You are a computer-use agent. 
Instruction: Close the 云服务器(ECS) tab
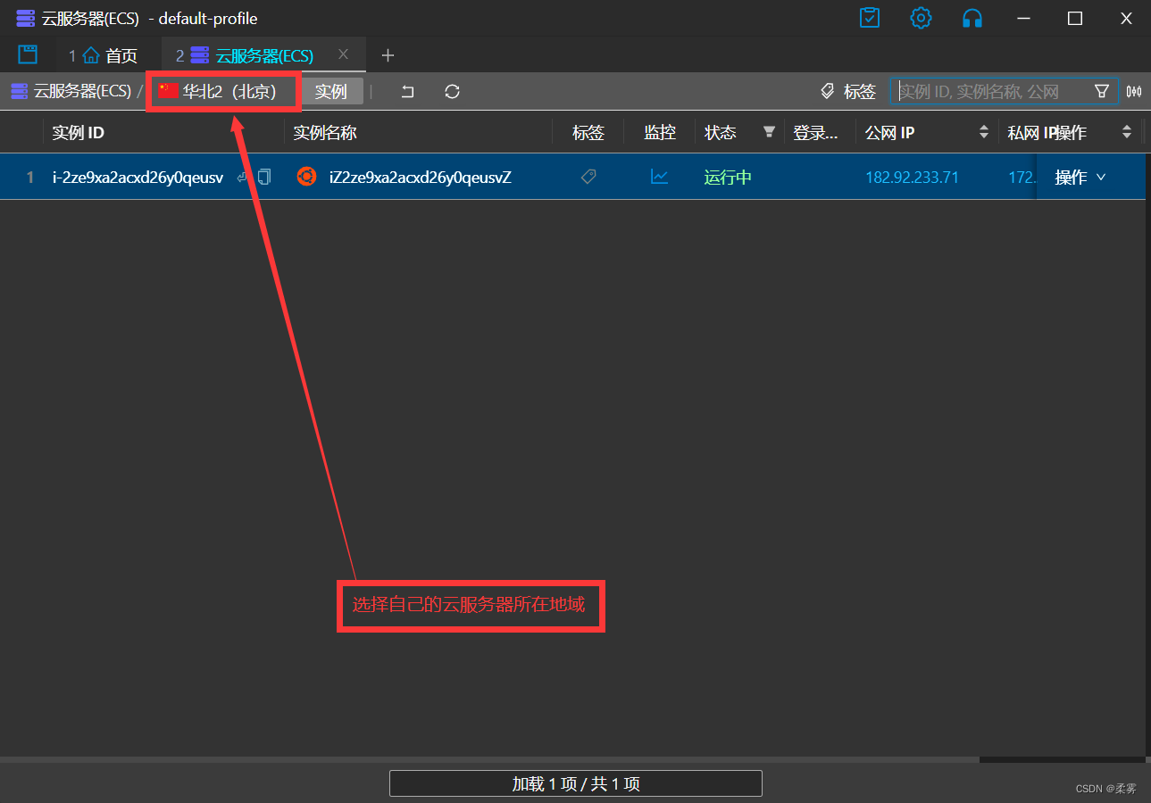coord(343,54)
